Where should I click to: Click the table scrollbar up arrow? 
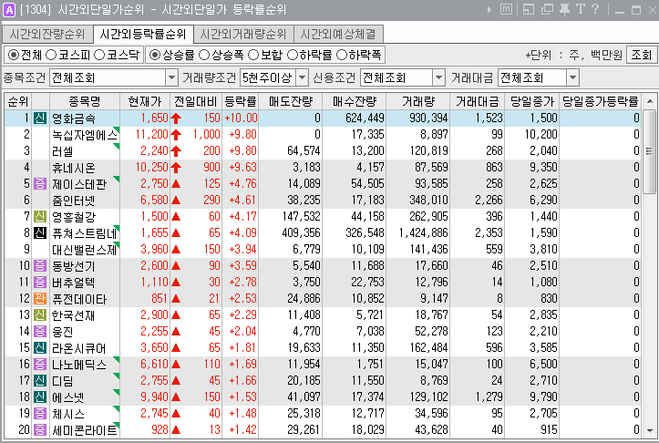click(x=650, y=101)
